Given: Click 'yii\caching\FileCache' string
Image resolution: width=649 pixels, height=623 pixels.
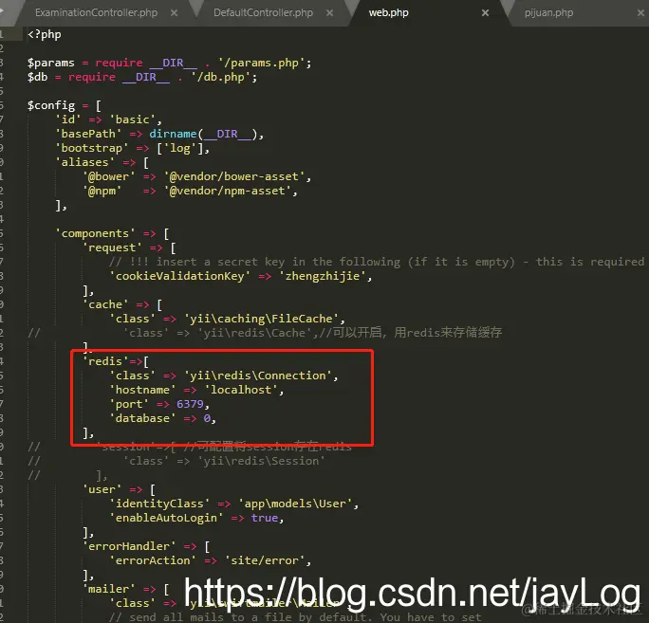Looking at the screenshot, I should coord(262,319).
